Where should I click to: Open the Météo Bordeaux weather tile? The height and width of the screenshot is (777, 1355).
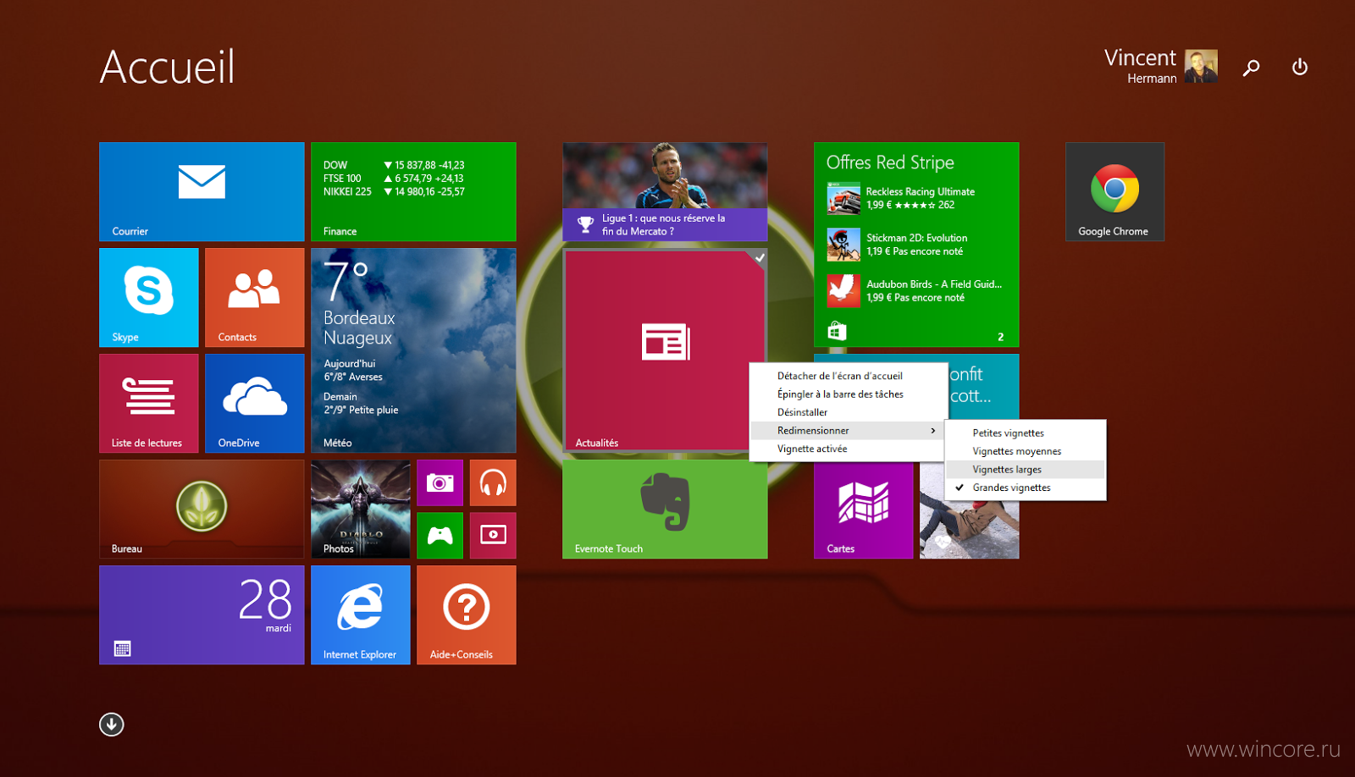pos(413,350)
